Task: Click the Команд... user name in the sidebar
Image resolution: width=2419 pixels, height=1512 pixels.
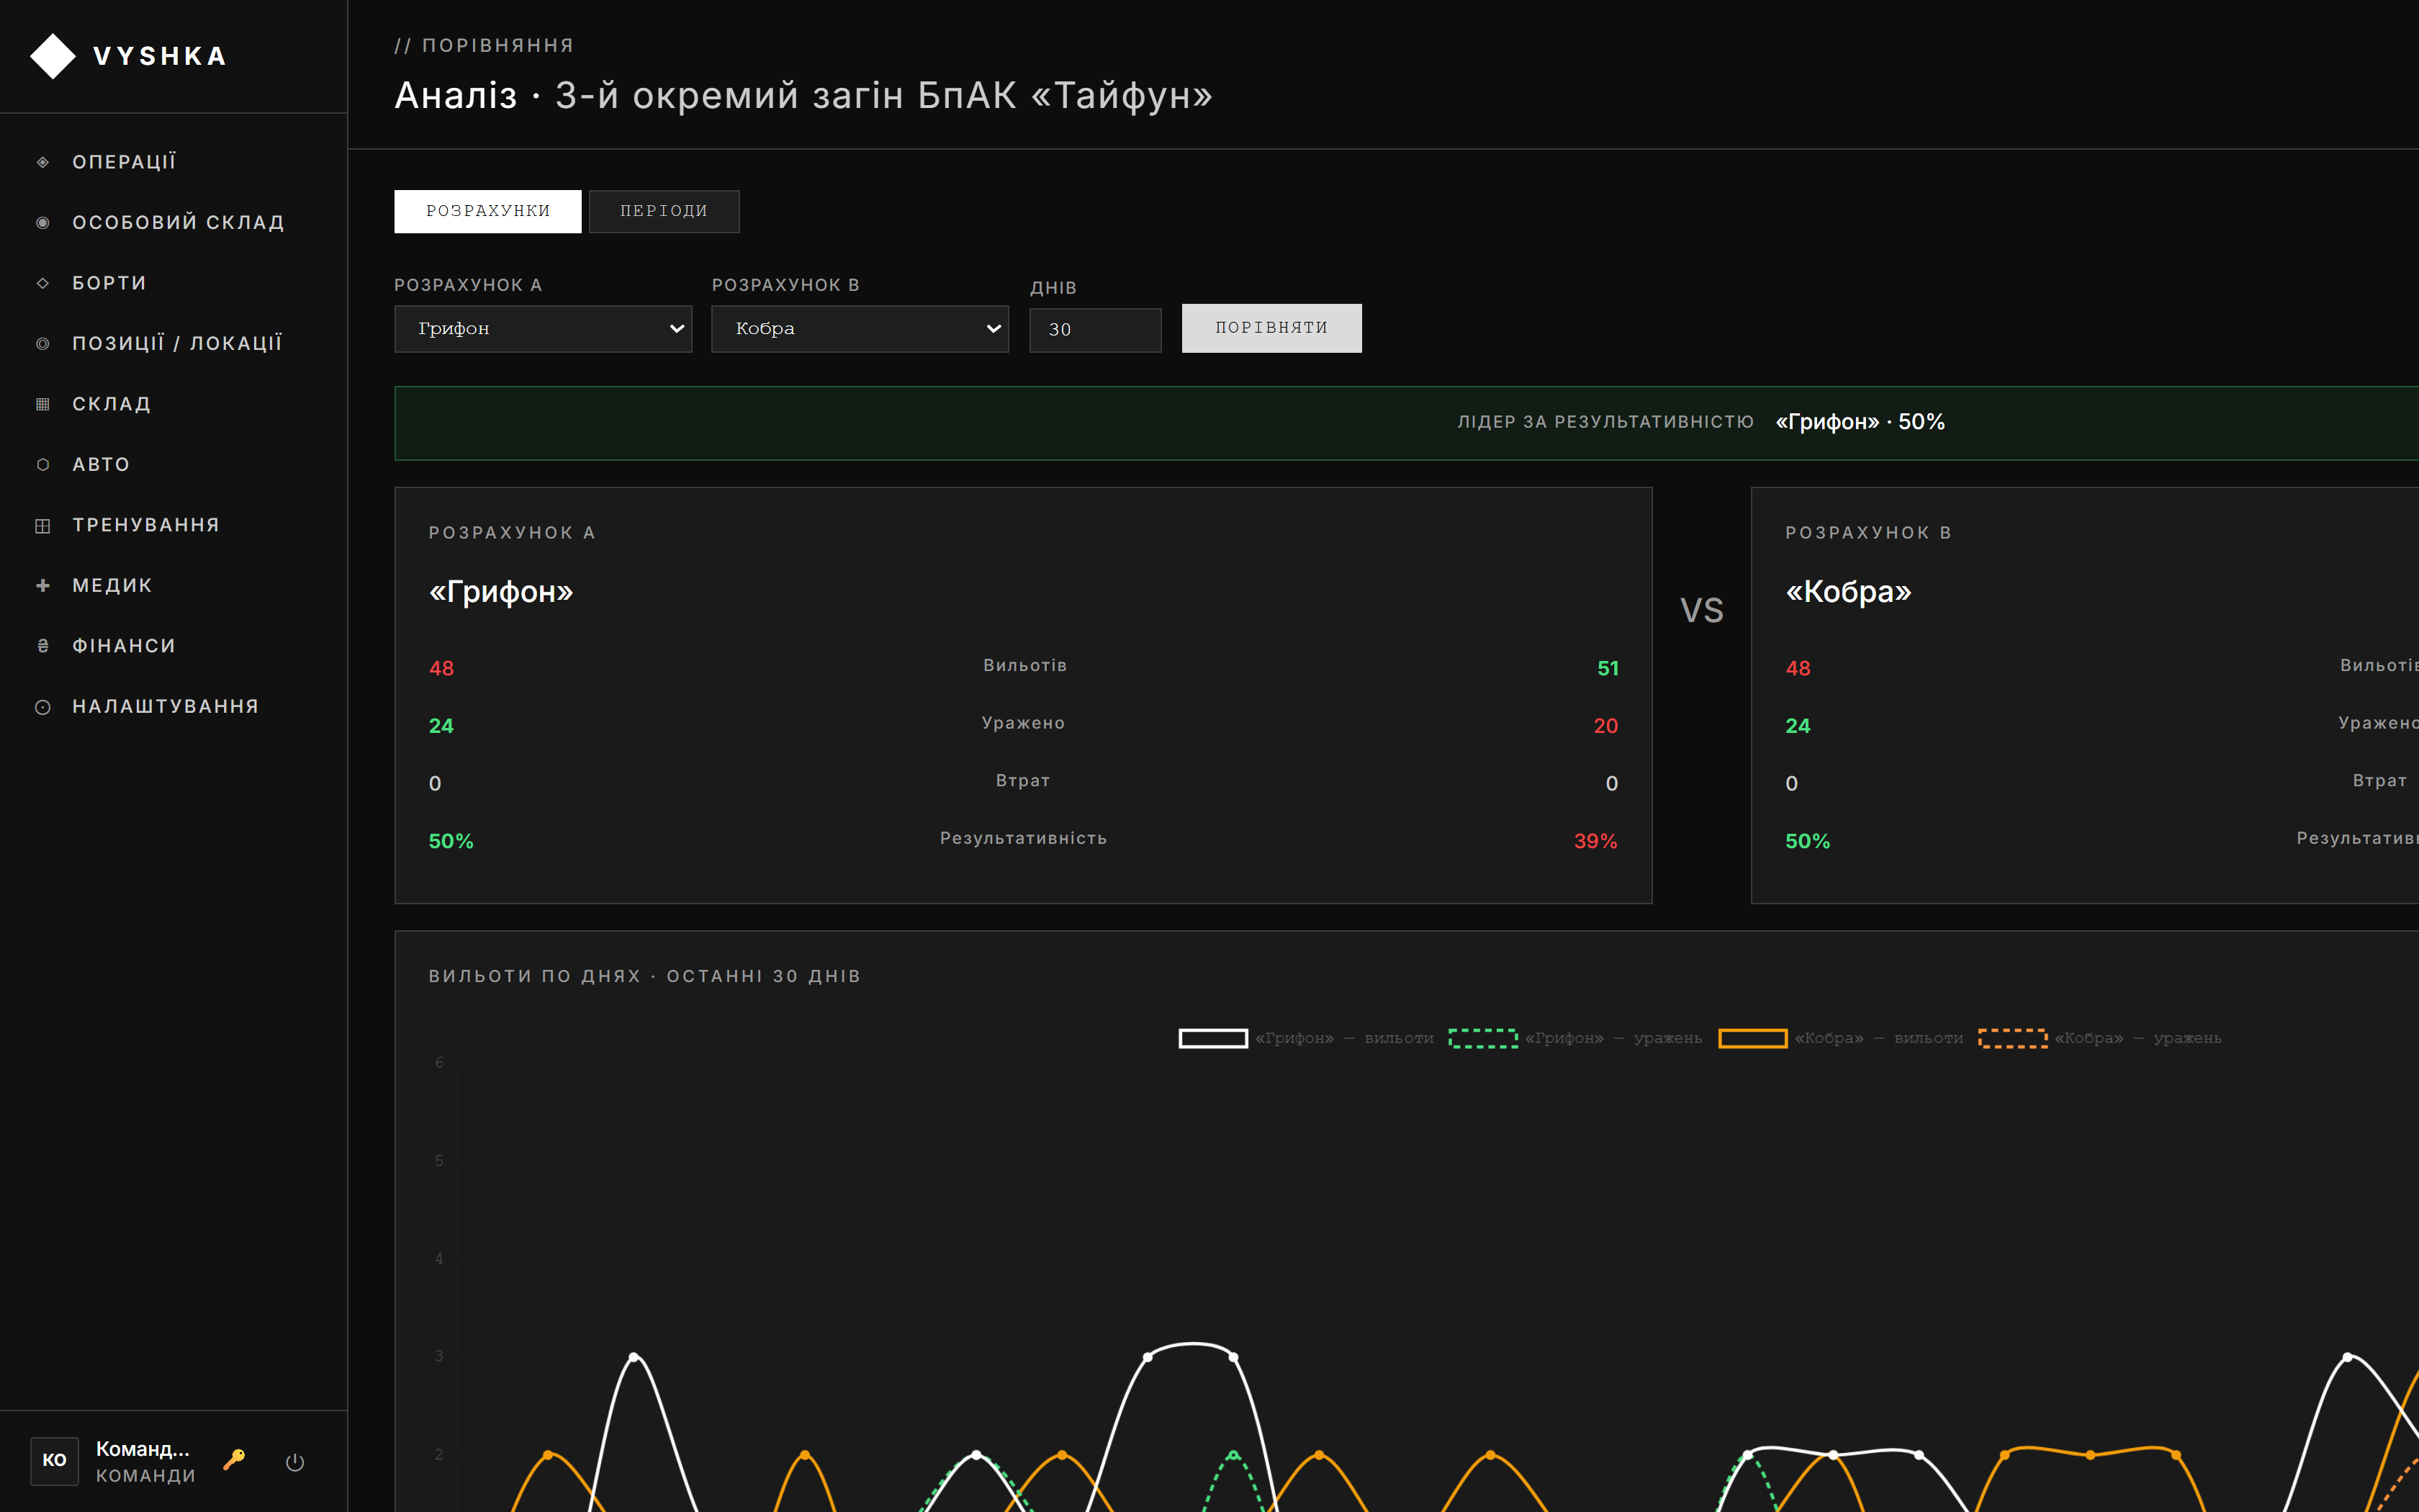Action: (x=143, y=1449)
